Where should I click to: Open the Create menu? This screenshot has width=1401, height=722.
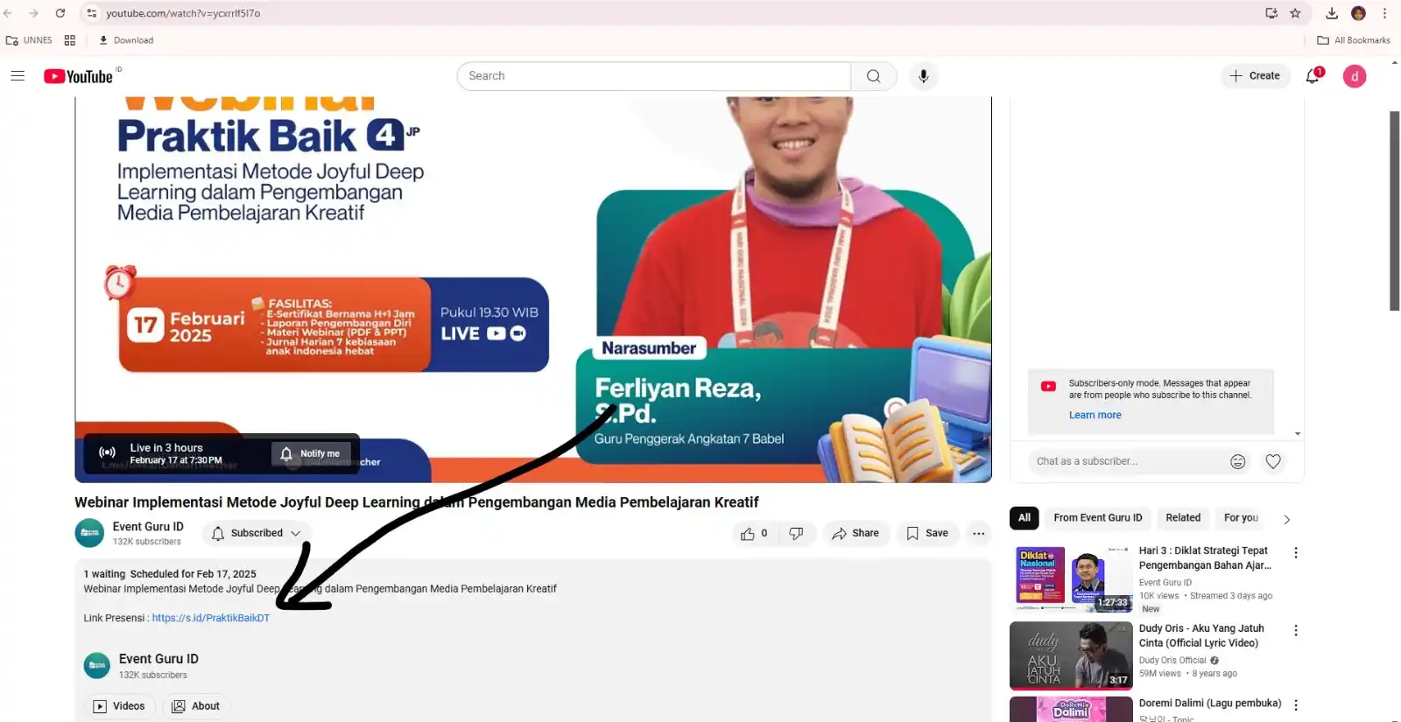click(x=1255, y=76)
